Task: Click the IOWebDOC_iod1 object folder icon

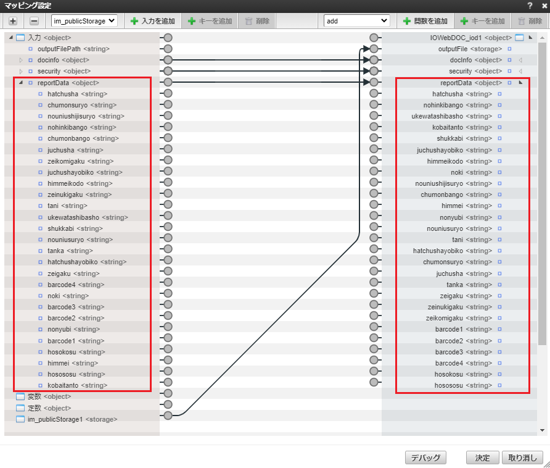Action: pos(519,38)
